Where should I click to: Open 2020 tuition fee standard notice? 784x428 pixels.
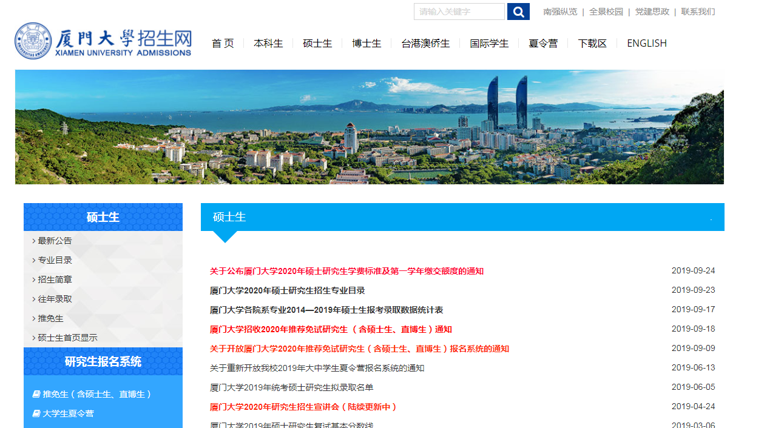pyautogui.click(x=346, y=271)
